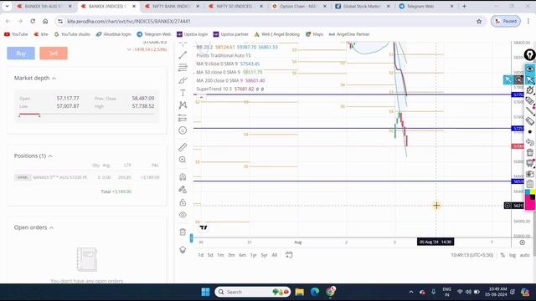Click the TradingView logo on chart
This screenshot has height=301, width=536.
tap(204, 227)
